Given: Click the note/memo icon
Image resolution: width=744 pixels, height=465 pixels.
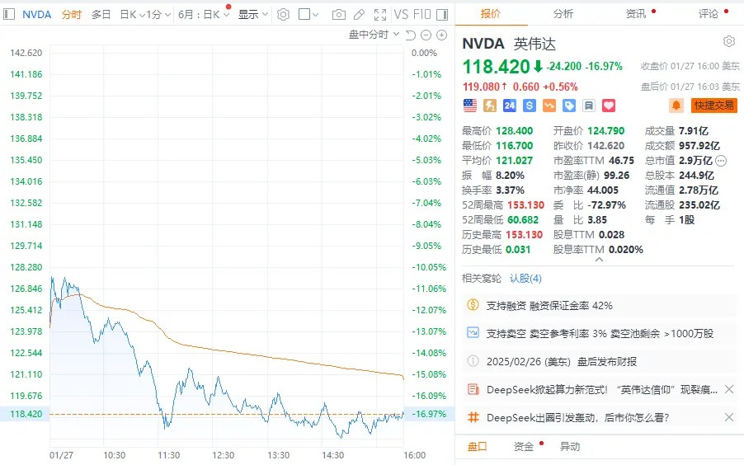Looking at the screenshot, I should point(589,106).
